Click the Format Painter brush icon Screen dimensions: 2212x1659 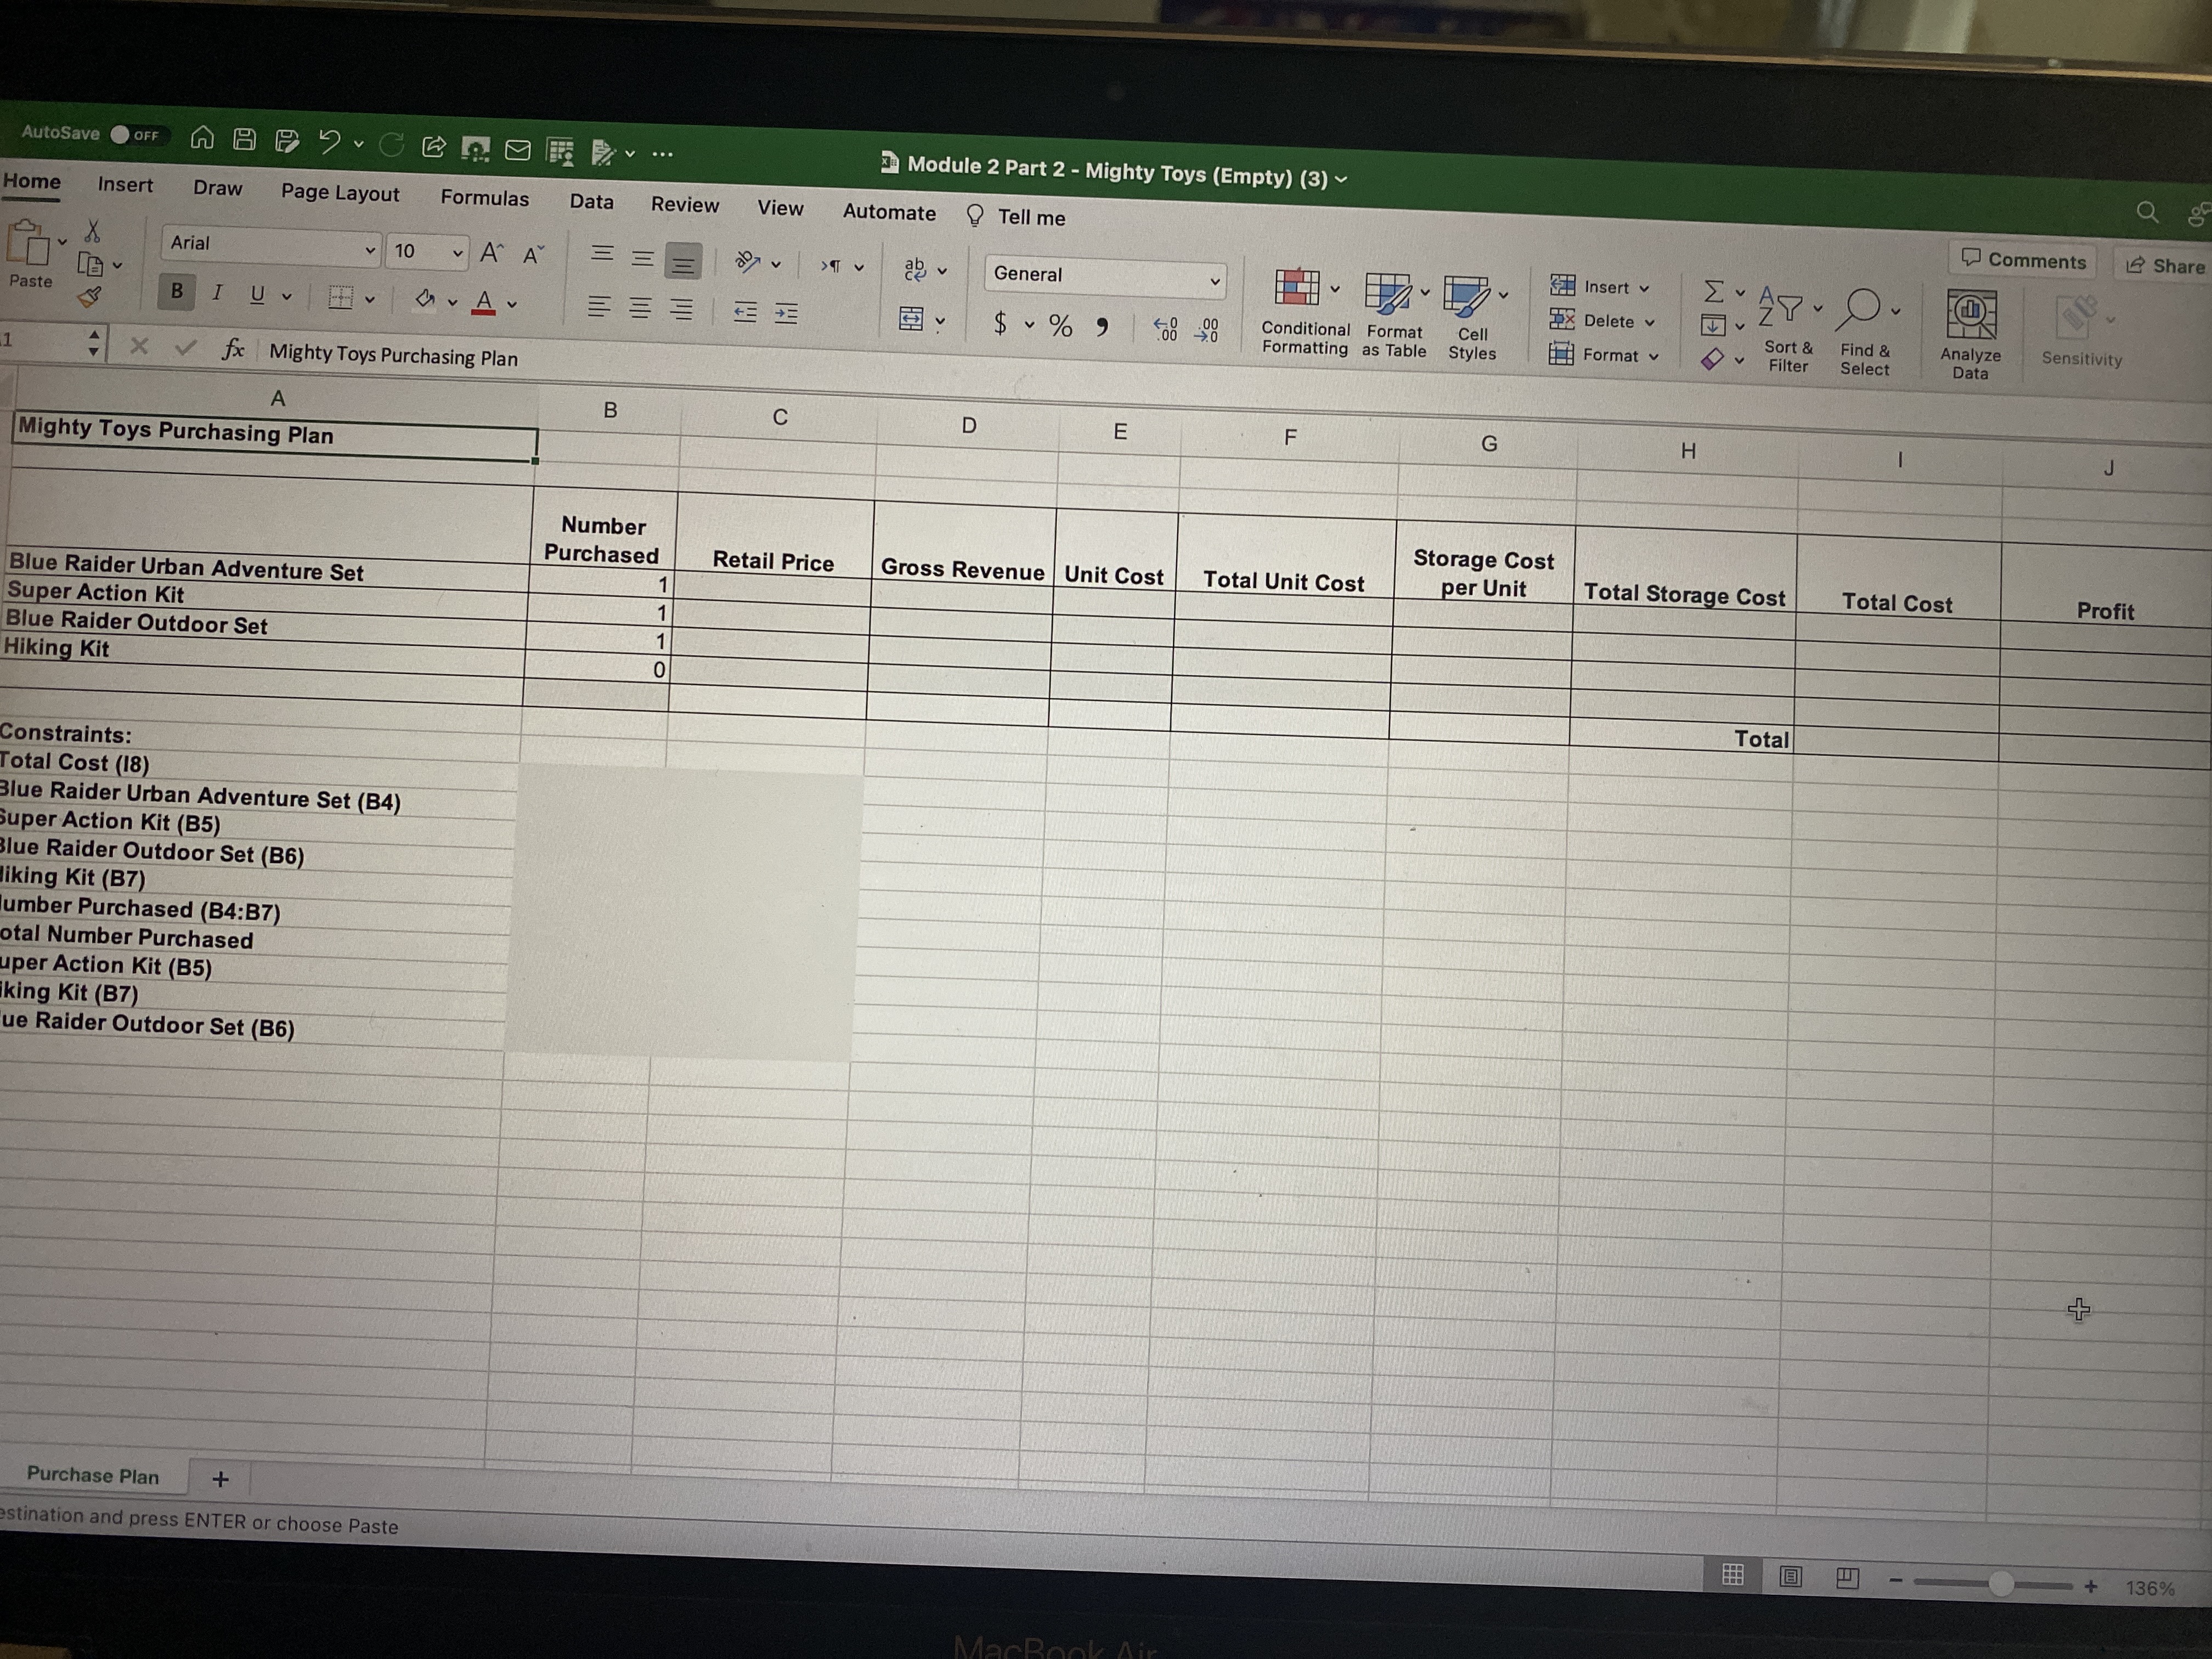click(90, 296)
